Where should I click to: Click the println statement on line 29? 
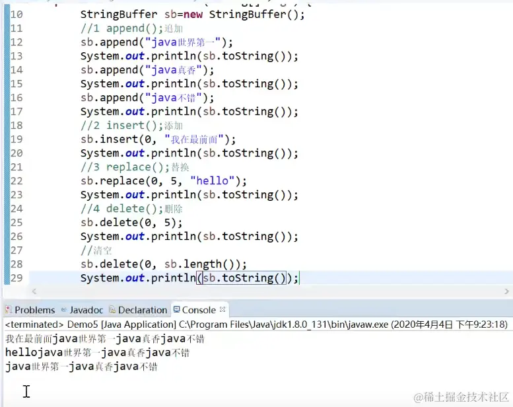pos(189,278)
